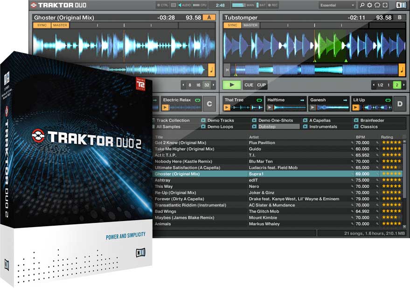Click the Deck D letter button
The image size is (410, 288).
pos(400,104)
